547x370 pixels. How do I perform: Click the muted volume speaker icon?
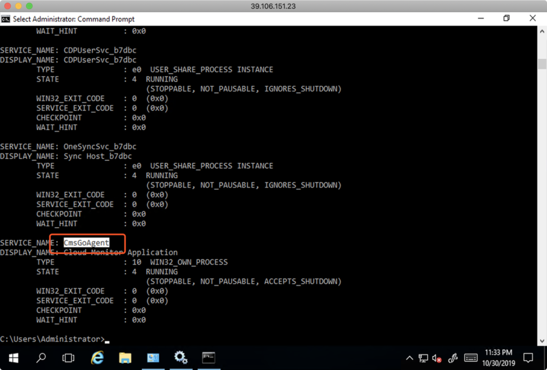pos(437,358)
